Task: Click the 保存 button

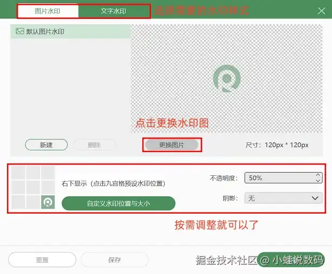Action: (x=115, y=260)
